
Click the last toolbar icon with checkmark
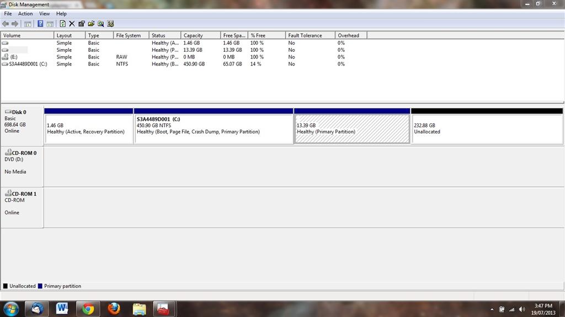(x=110, y=24)
